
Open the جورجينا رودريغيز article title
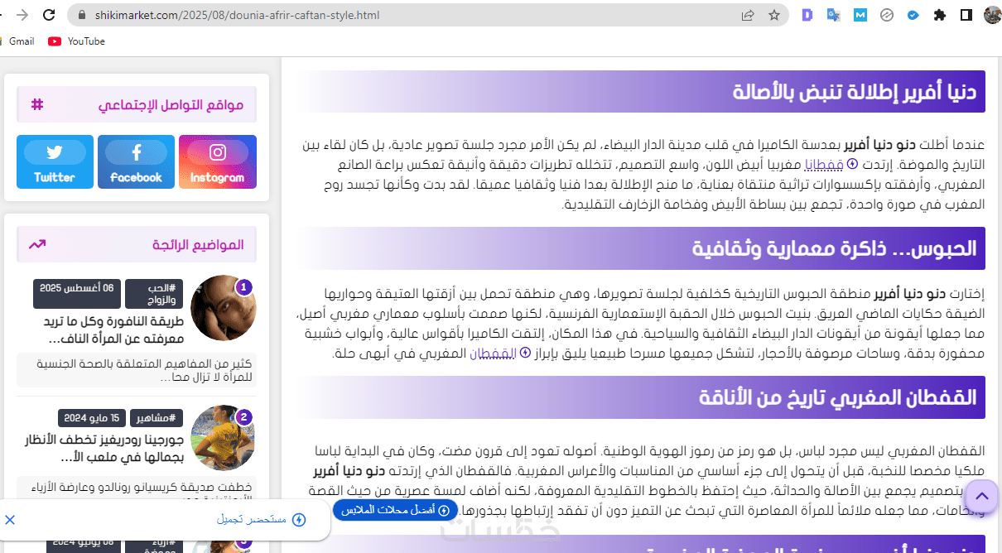click(104, 449)
